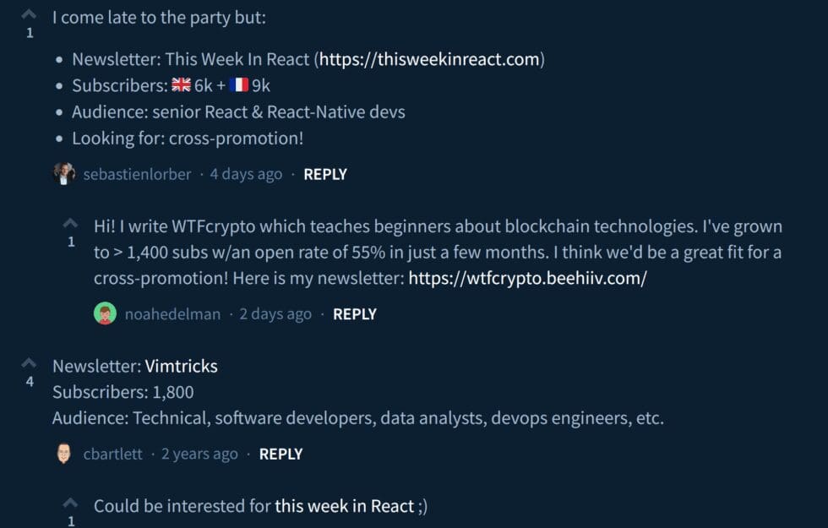This screenshot has width=828, height=528.
Task: Open the thisweekinreact.com link
Action: 429,60
